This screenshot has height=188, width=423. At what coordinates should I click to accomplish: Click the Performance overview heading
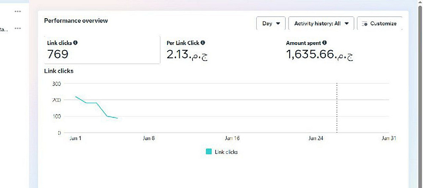click(x=76, y=20)
